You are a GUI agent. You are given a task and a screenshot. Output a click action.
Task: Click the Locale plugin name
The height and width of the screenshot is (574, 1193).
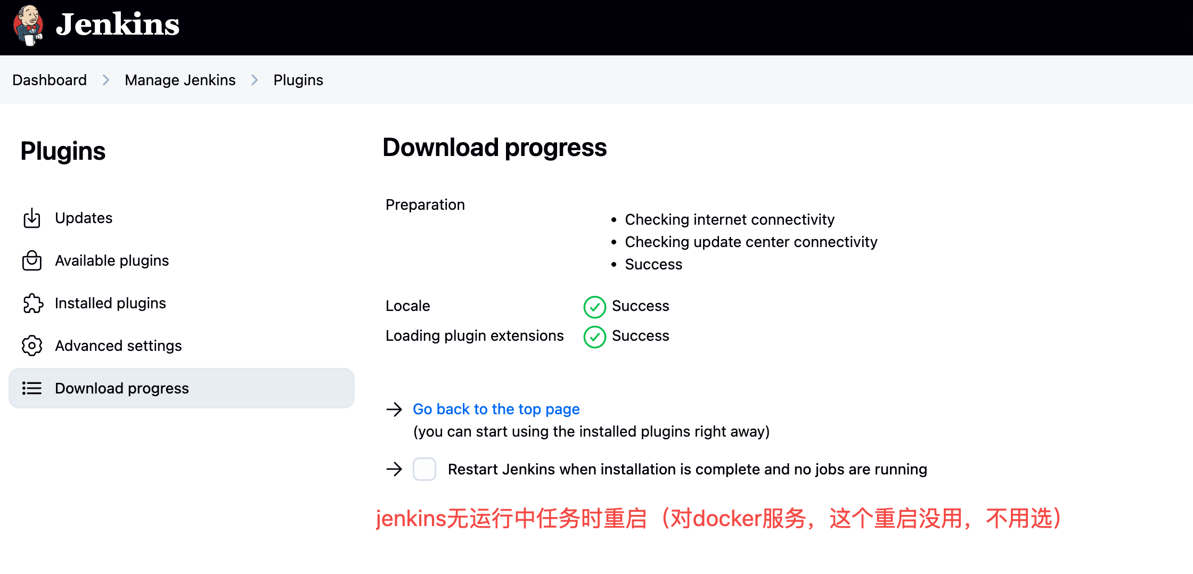[x=407, y=306]
